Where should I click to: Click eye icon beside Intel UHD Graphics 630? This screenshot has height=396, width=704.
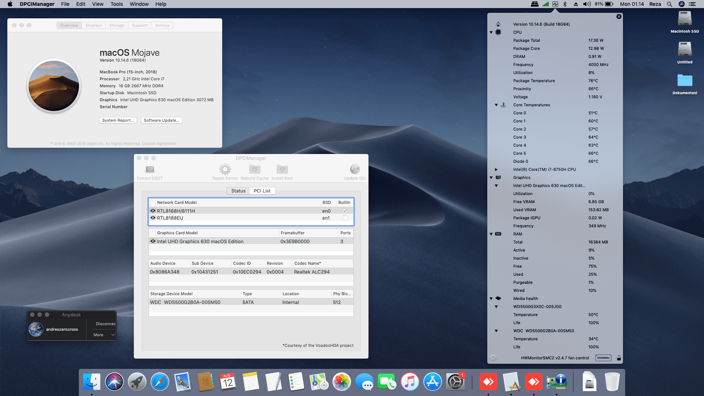153,241
